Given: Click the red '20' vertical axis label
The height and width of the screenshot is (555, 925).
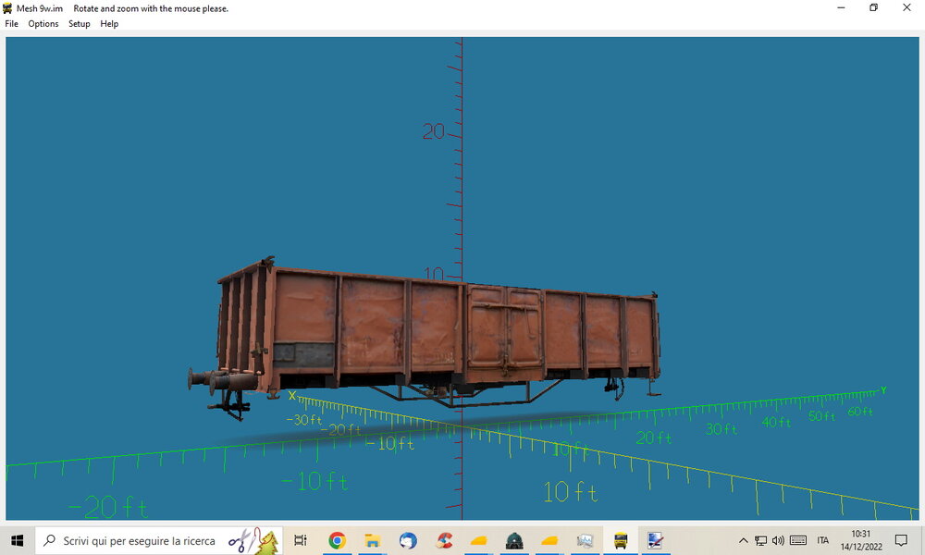Looking at the screenshot, I should click(x=434, y=131).
